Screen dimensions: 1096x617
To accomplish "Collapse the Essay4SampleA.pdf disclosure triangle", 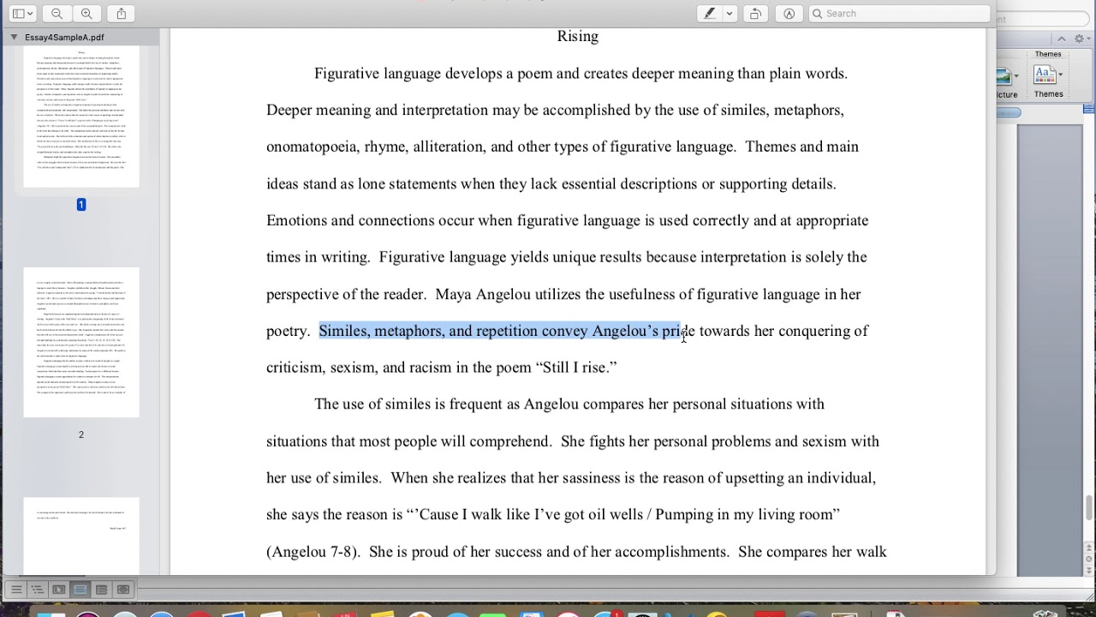I will pos(14,38).
